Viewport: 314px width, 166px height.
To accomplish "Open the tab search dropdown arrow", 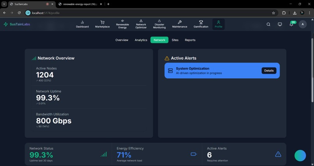I will pos(4,4).
